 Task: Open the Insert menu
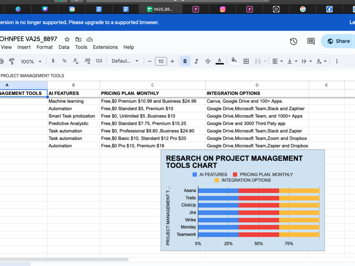tap(24, 47)
